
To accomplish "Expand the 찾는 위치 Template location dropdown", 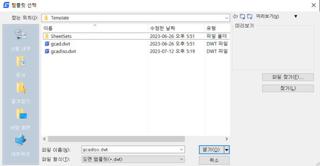I will coord(227,18).
